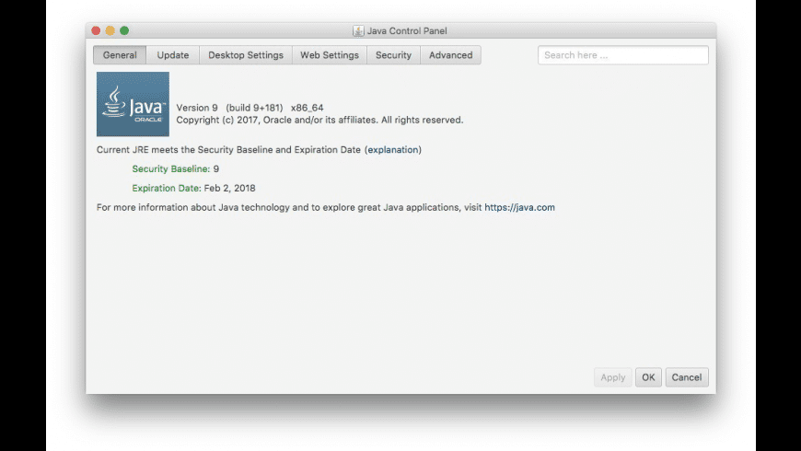The height and width of the screenshot is (451, 801).
Task: Visit the https://java.com link
Action: pos(519,207)
